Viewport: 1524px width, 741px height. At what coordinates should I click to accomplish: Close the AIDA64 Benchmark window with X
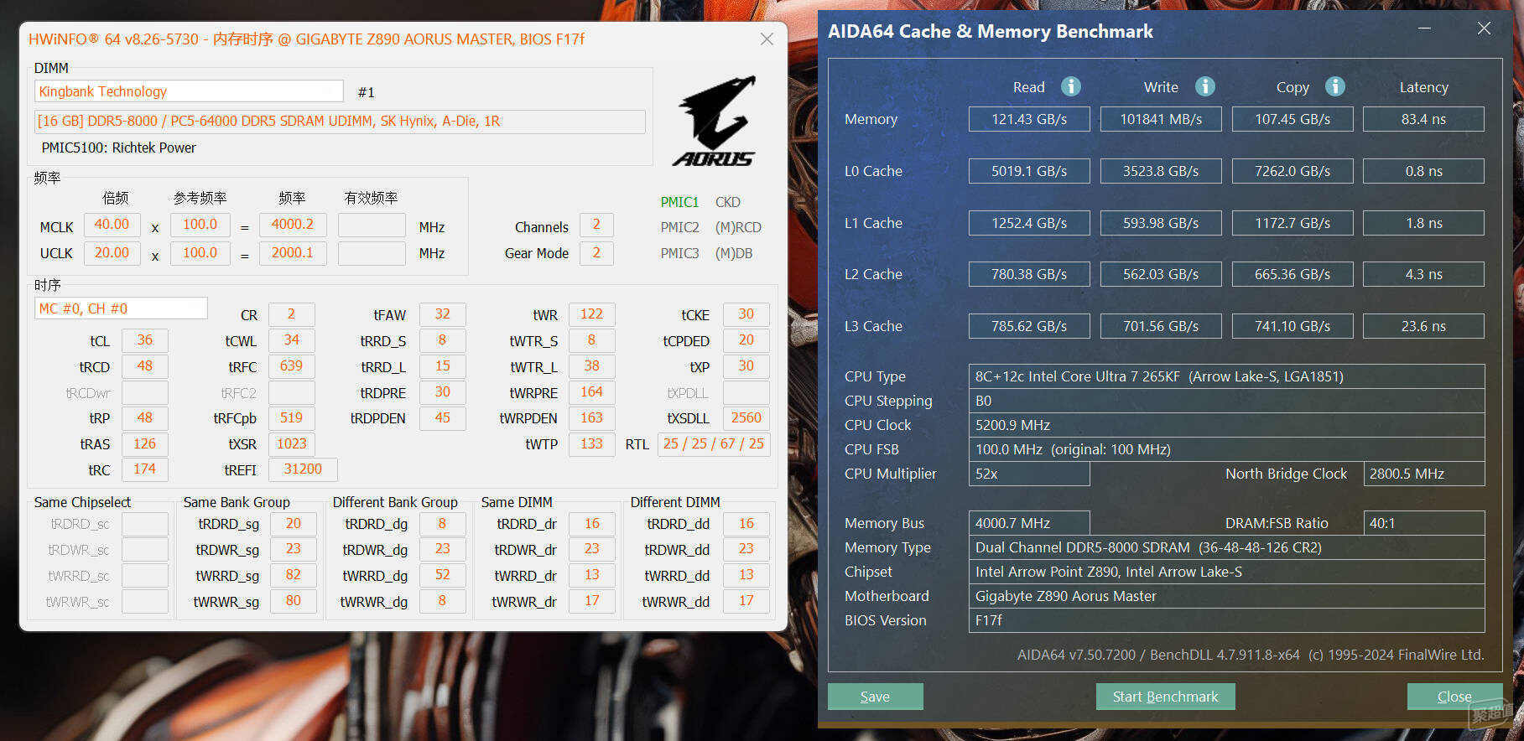click(1484, 28)
